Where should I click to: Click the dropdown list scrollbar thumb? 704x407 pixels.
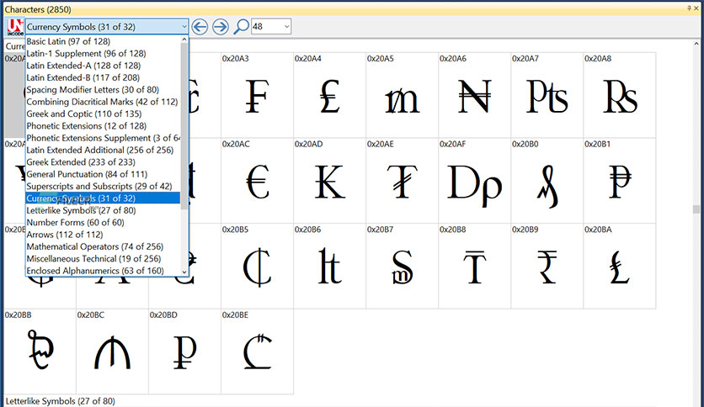[x=184, y=125]
